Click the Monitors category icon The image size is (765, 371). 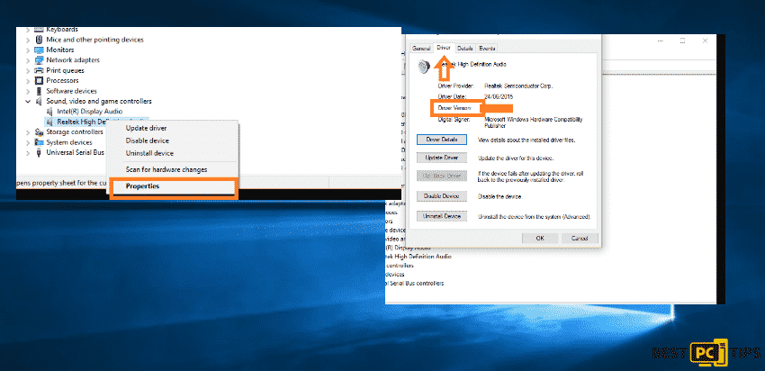point(39,50)
